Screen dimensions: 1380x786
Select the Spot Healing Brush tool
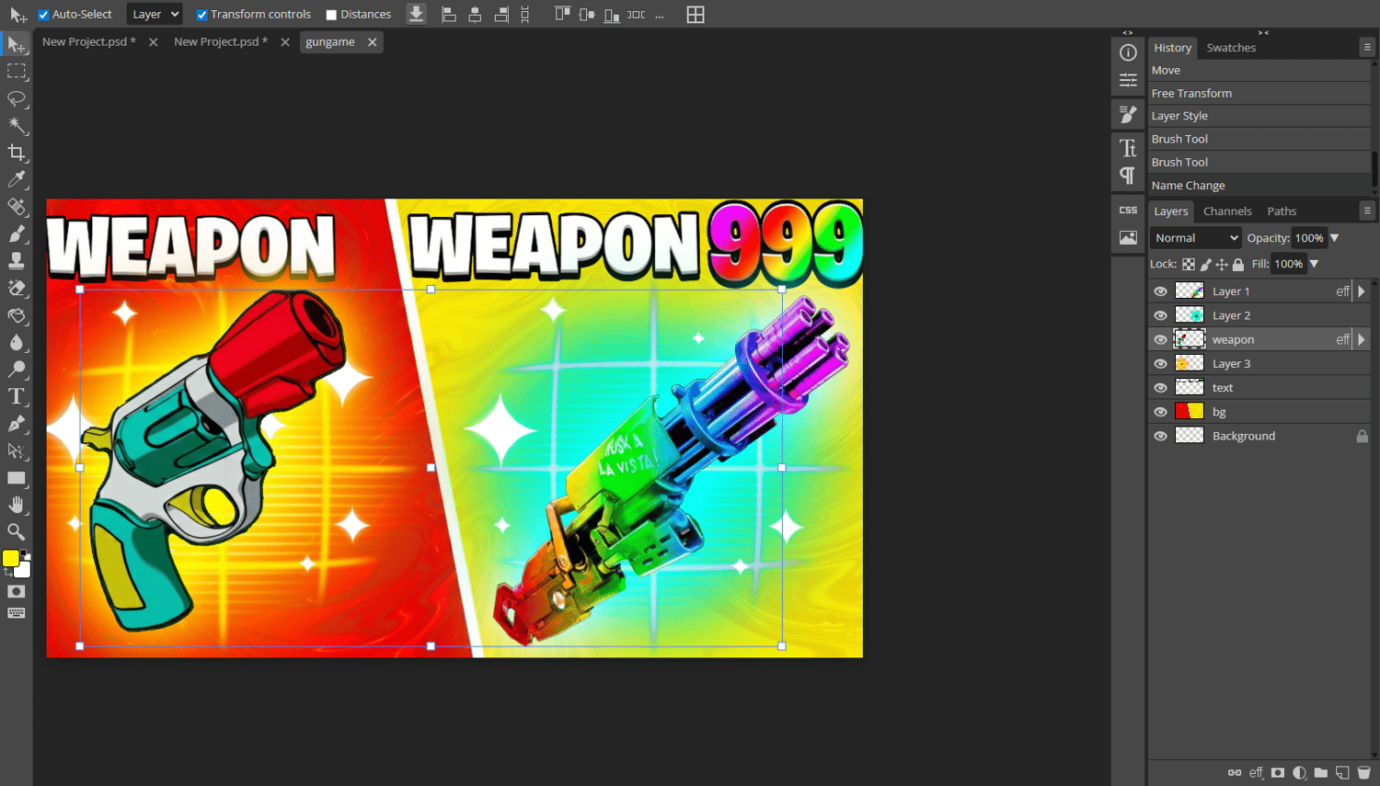point(17,207)
